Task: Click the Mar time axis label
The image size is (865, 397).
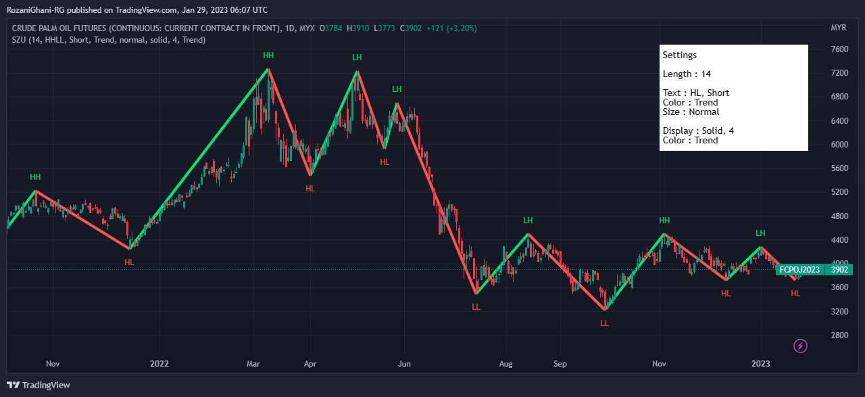Action: 253,363
